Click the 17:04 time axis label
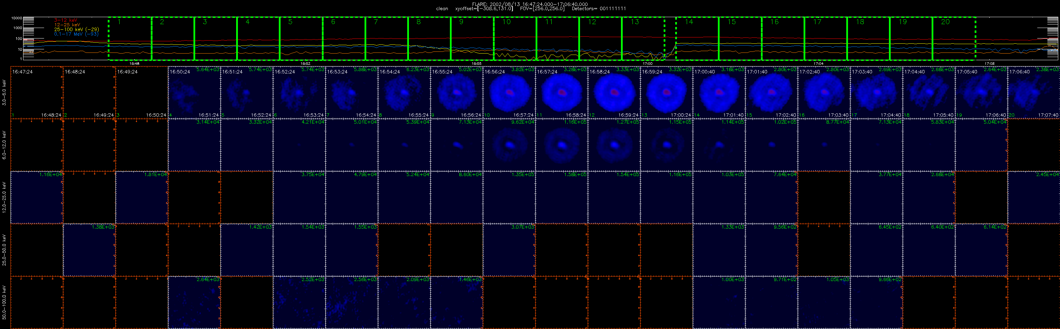The image size is (1060, 329). (x=819, y=63)
